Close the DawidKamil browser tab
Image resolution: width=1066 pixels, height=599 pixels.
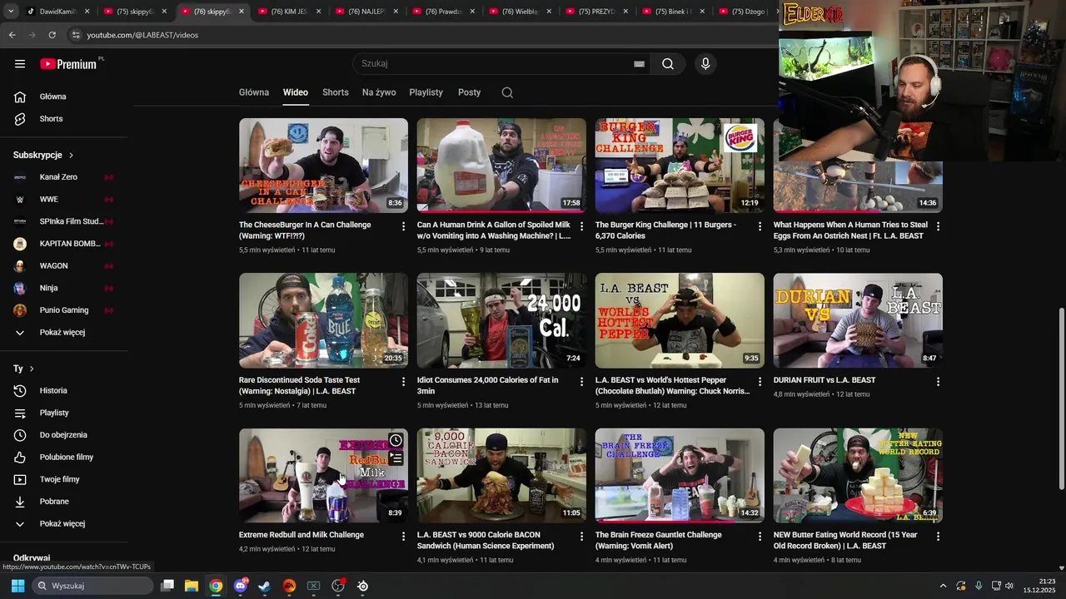click(x=87, y=12)
